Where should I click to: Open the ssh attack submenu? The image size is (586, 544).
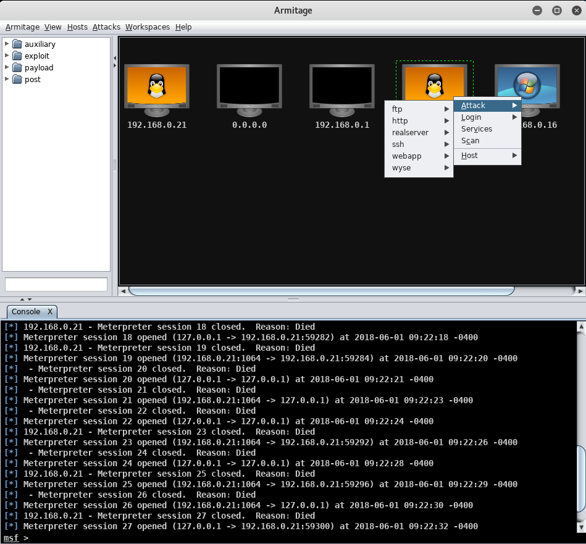pyautogui.click(x=419, y=144)
